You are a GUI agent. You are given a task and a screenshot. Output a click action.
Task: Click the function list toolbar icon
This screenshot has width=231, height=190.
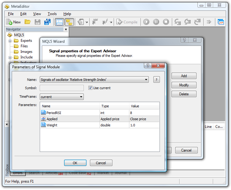tap(105, 22)
